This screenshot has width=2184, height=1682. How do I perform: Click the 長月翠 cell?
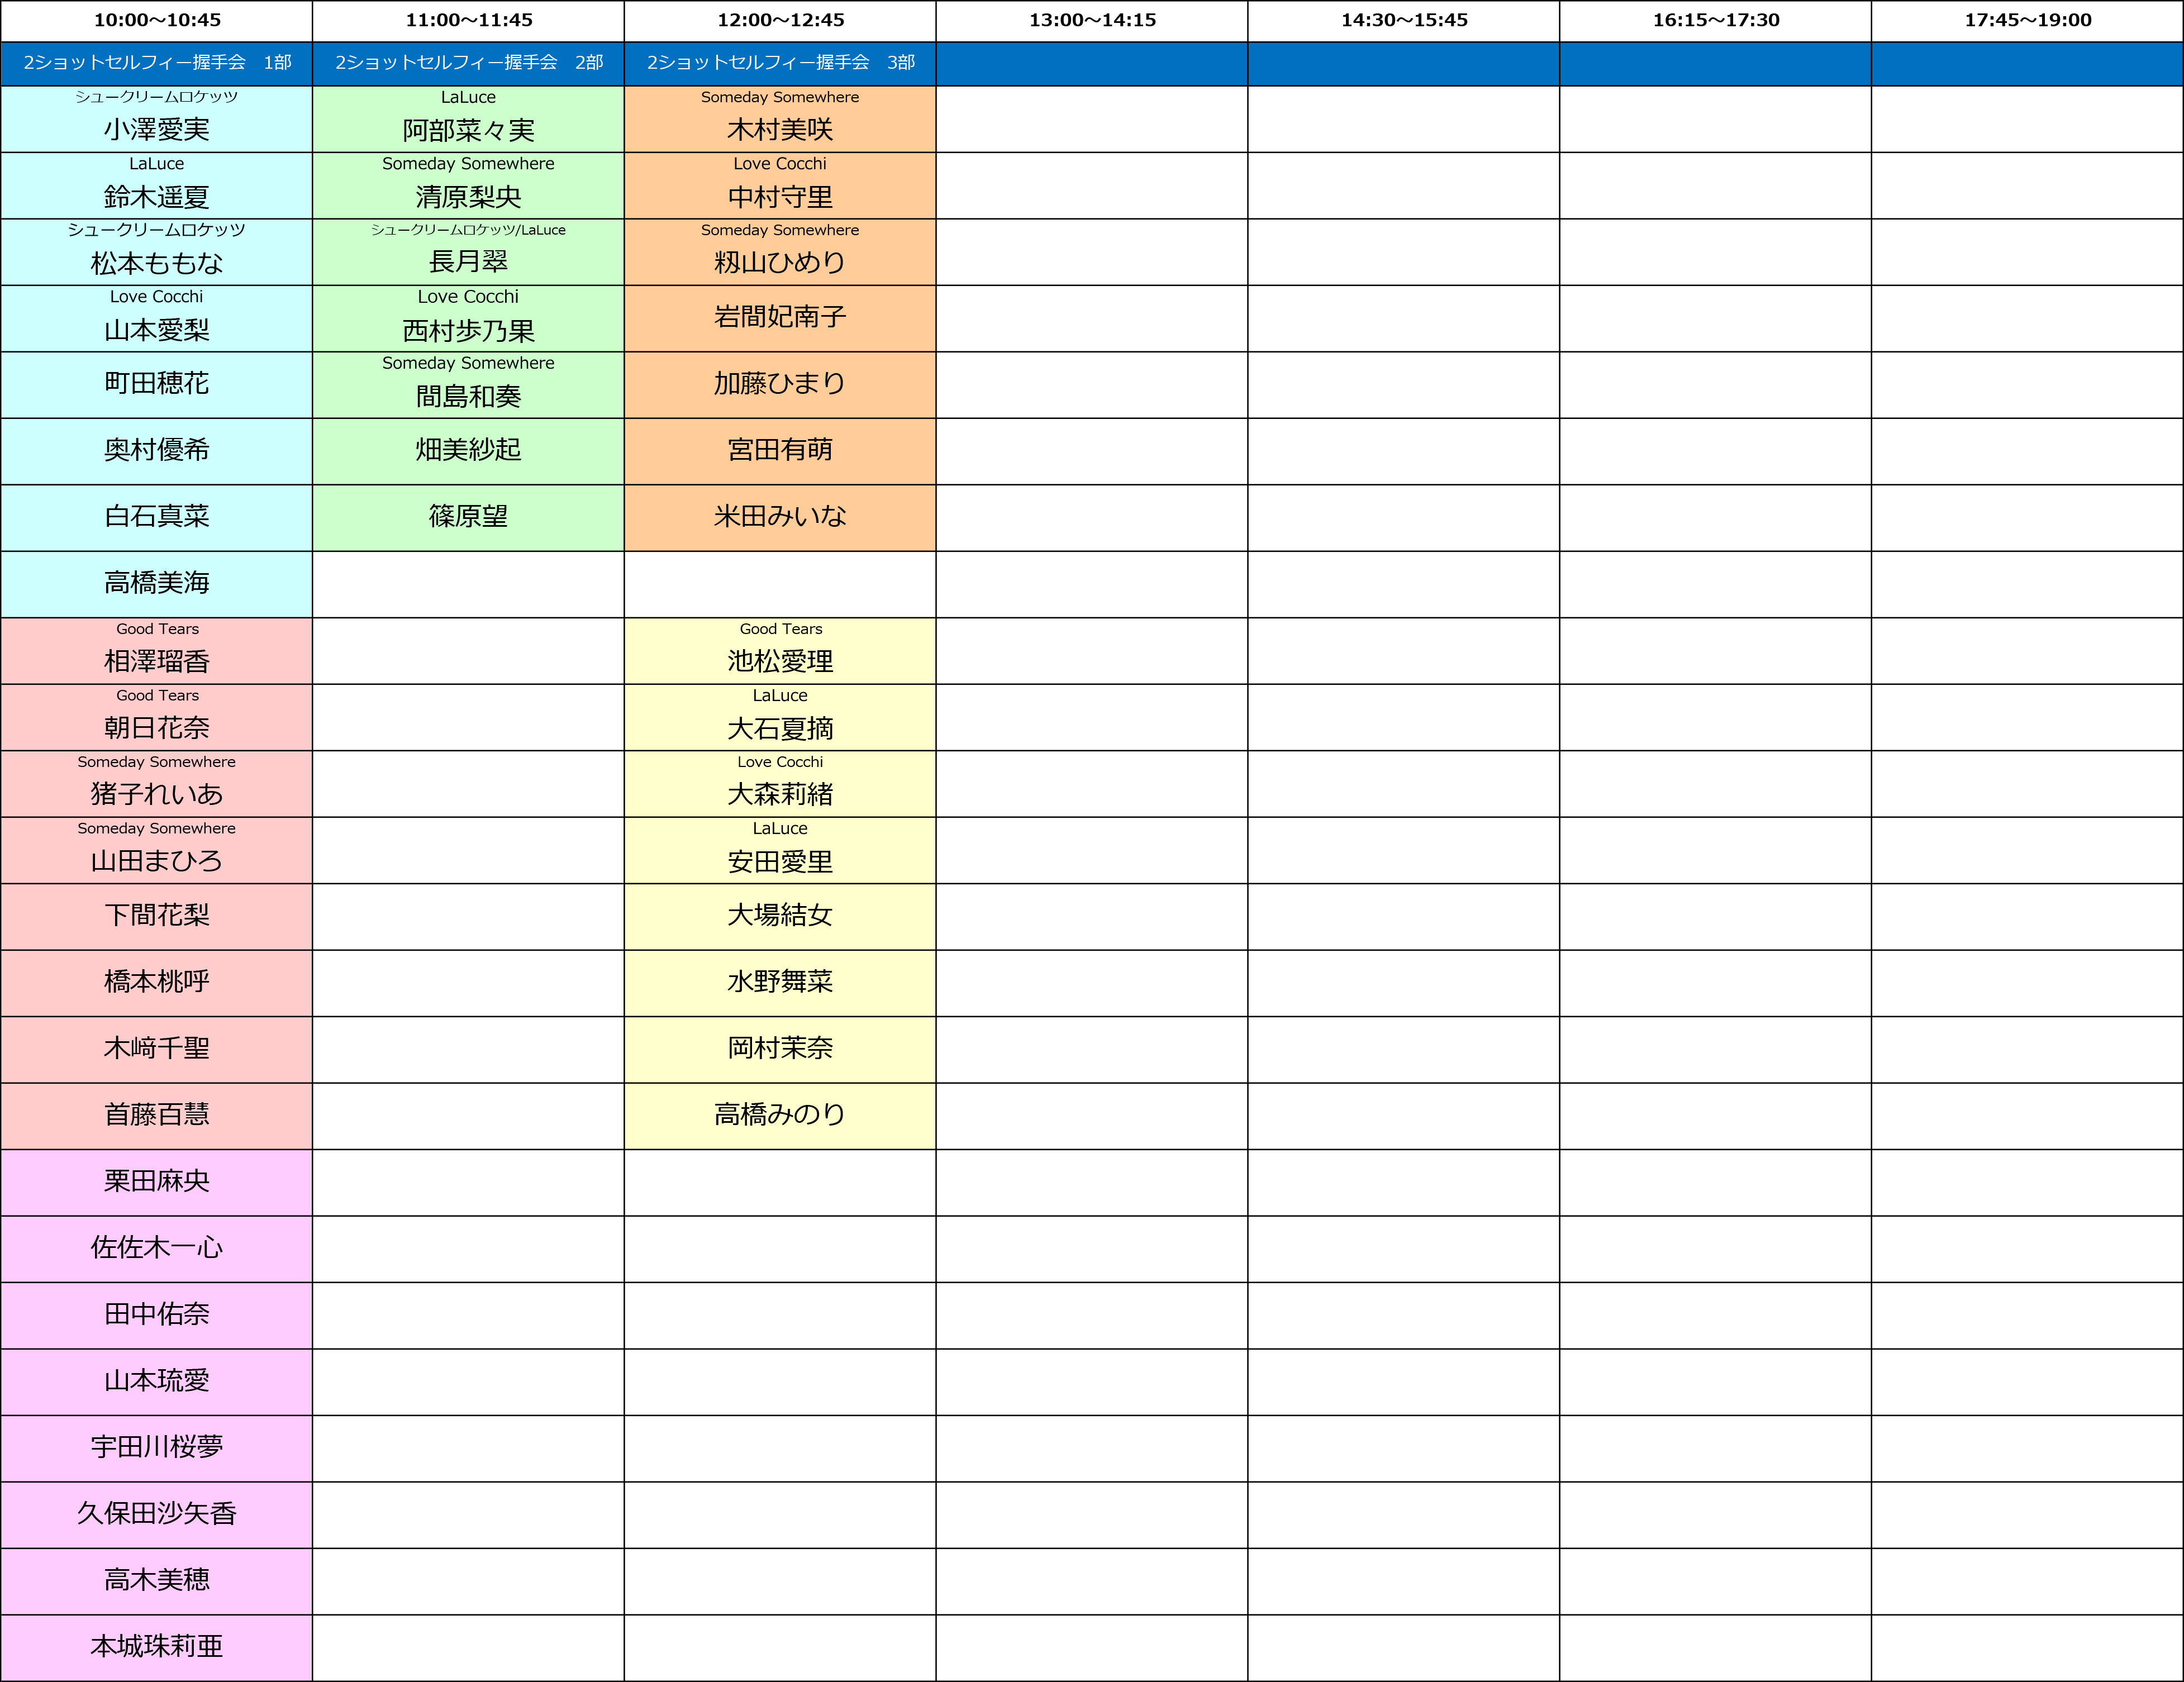tap(468, 253)
